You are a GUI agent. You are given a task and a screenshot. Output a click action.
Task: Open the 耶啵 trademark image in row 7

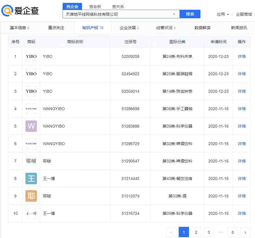coord(31,161)
